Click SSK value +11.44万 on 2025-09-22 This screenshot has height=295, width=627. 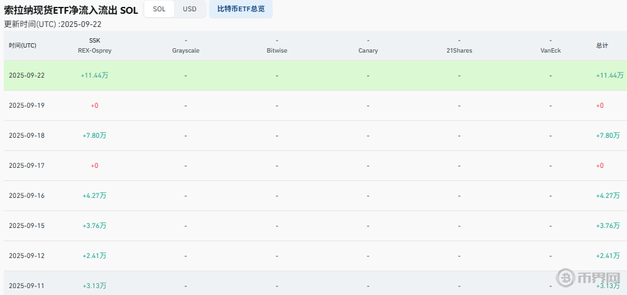click(x=94, y=75)
